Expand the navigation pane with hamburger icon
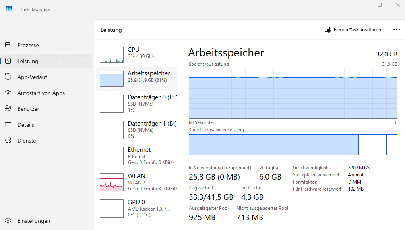The image size is (405, 230). (x=8, y=29)
